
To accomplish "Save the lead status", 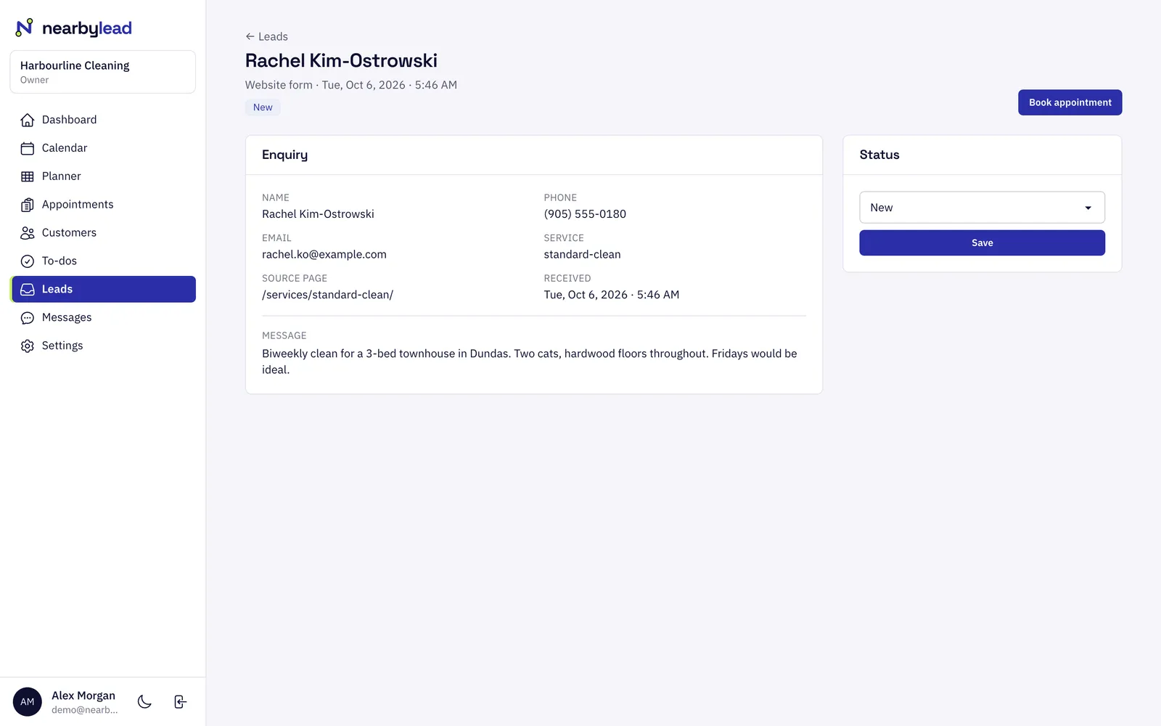I will [x=982, y=242].
